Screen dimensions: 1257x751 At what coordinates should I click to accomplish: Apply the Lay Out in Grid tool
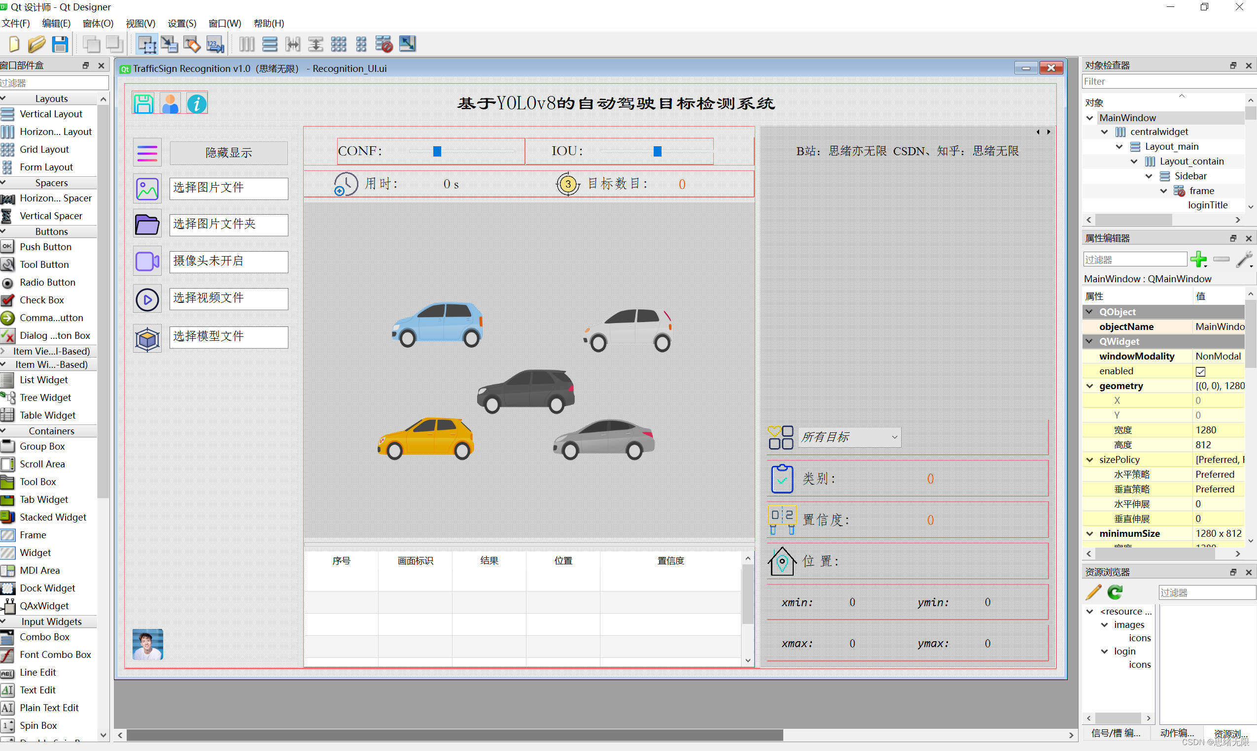338,44
